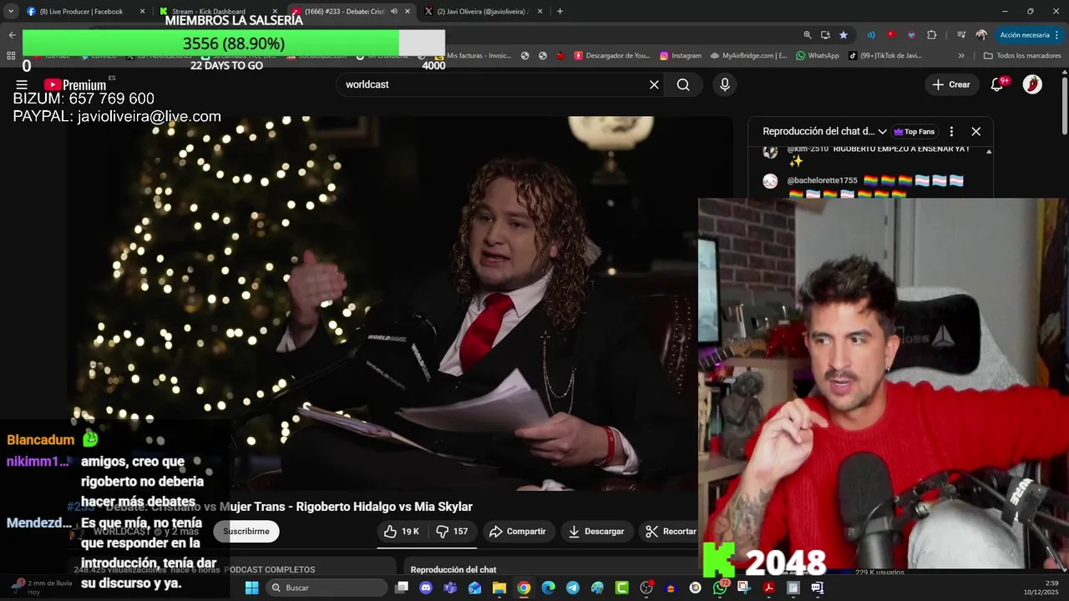Zoom the page with address bar magnifier
Screen dimensions: 1069x601
(807, 35)
